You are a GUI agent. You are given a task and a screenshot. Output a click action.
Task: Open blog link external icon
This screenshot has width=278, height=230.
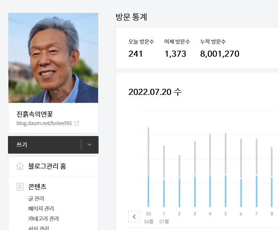(x=76, y=123)
